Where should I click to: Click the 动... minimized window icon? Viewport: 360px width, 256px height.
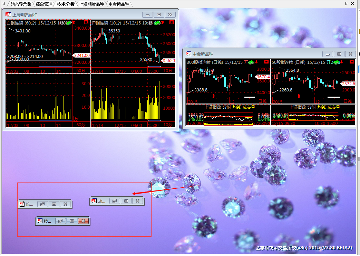point(94,201)
